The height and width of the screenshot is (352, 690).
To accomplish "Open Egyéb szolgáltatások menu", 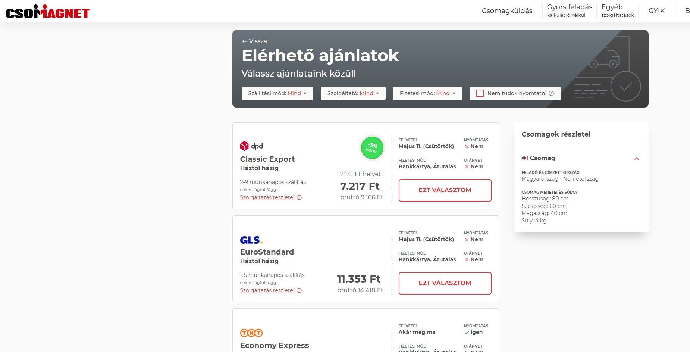I will click(x=617, y=10).
